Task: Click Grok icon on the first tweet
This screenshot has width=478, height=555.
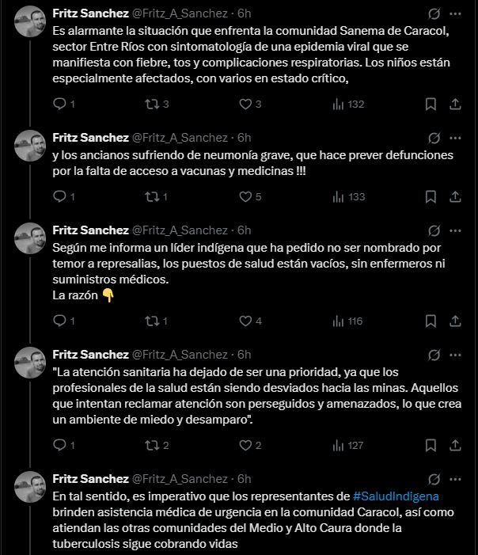Action: click(433, 13)
